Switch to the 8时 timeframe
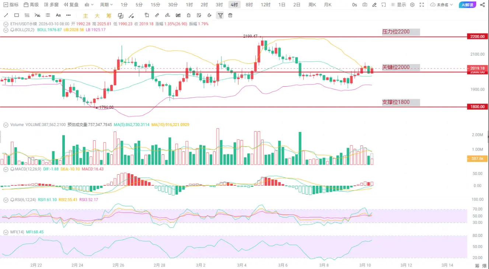 tap(249, 5)
